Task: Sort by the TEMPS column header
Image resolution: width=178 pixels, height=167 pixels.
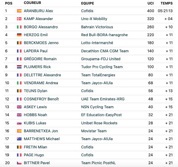Action: click(x=166, y=3)
